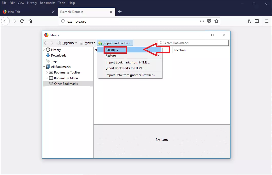Expand the History tree node
272x175 pixels.
point(44,50)
